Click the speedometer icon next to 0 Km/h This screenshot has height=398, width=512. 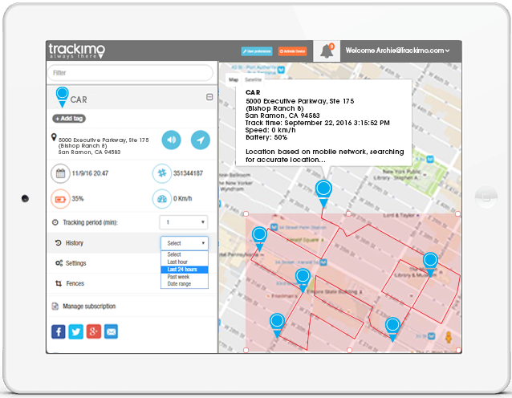pos(162,198)
